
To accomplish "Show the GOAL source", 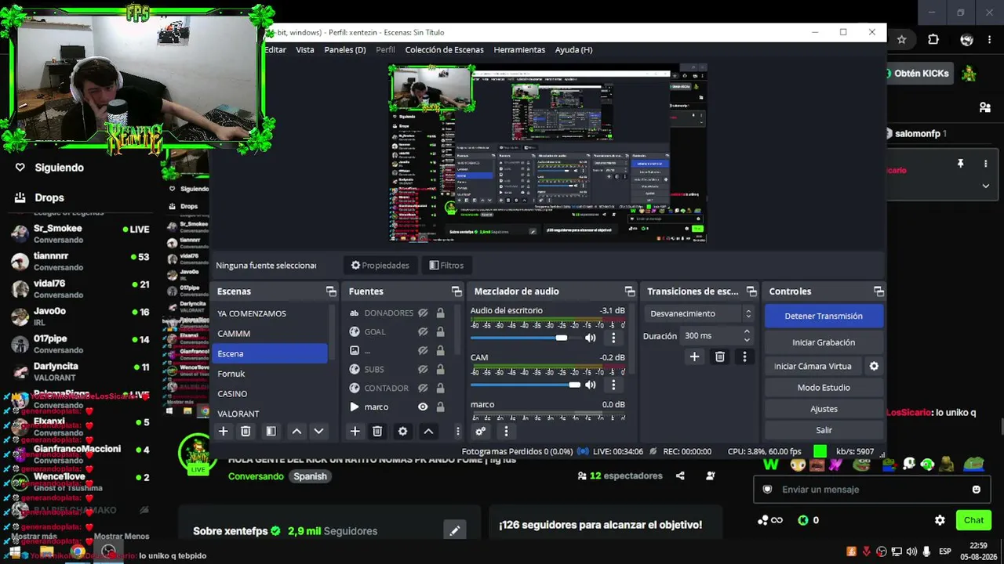I will coord(423,332).
